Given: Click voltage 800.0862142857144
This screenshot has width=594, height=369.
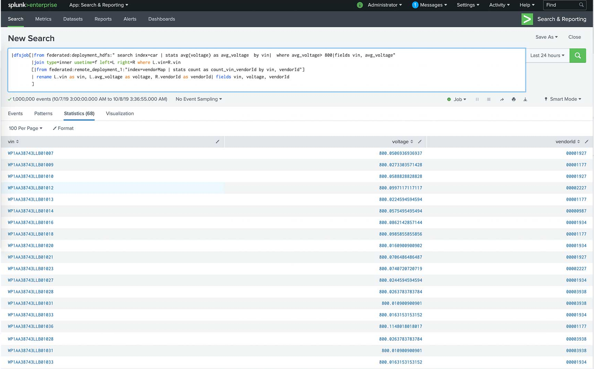Looking at the screenshot, I should tap(400, 222).
